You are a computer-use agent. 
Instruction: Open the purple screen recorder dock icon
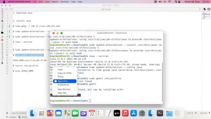click(x=83, y=113)
